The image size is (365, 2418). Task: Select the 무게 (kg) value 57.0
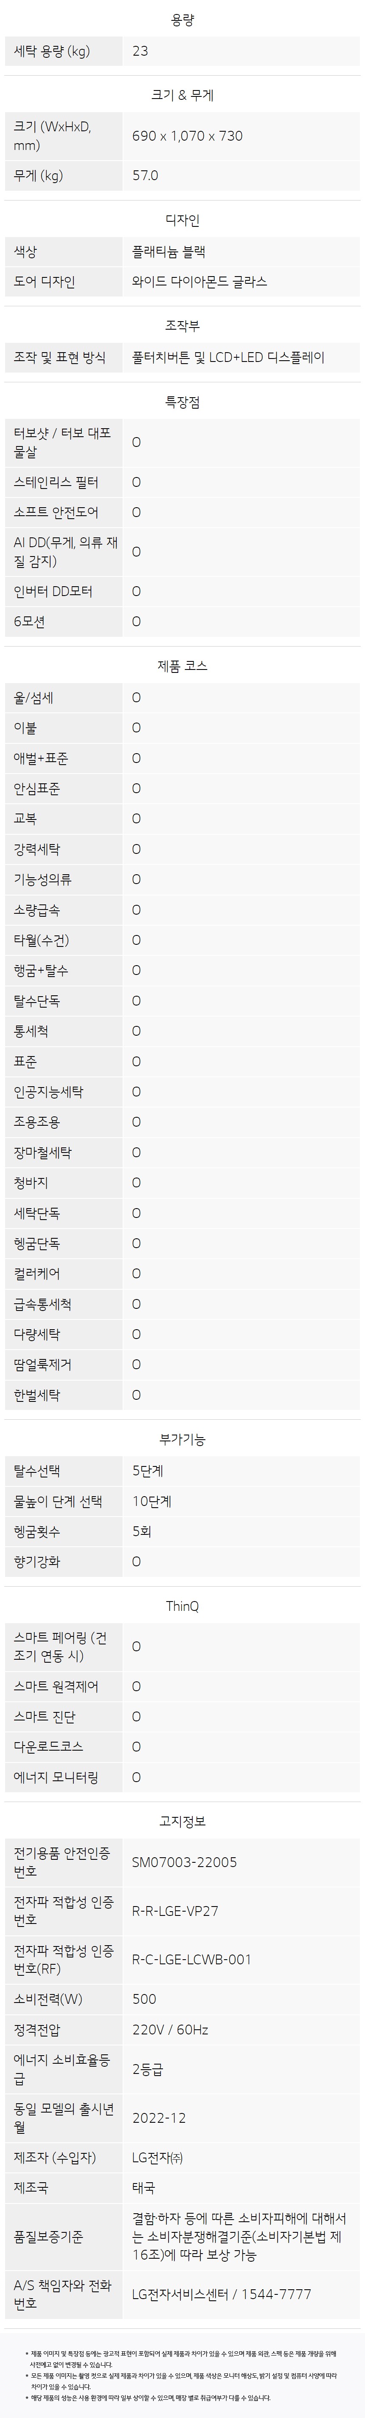point(146,175)
